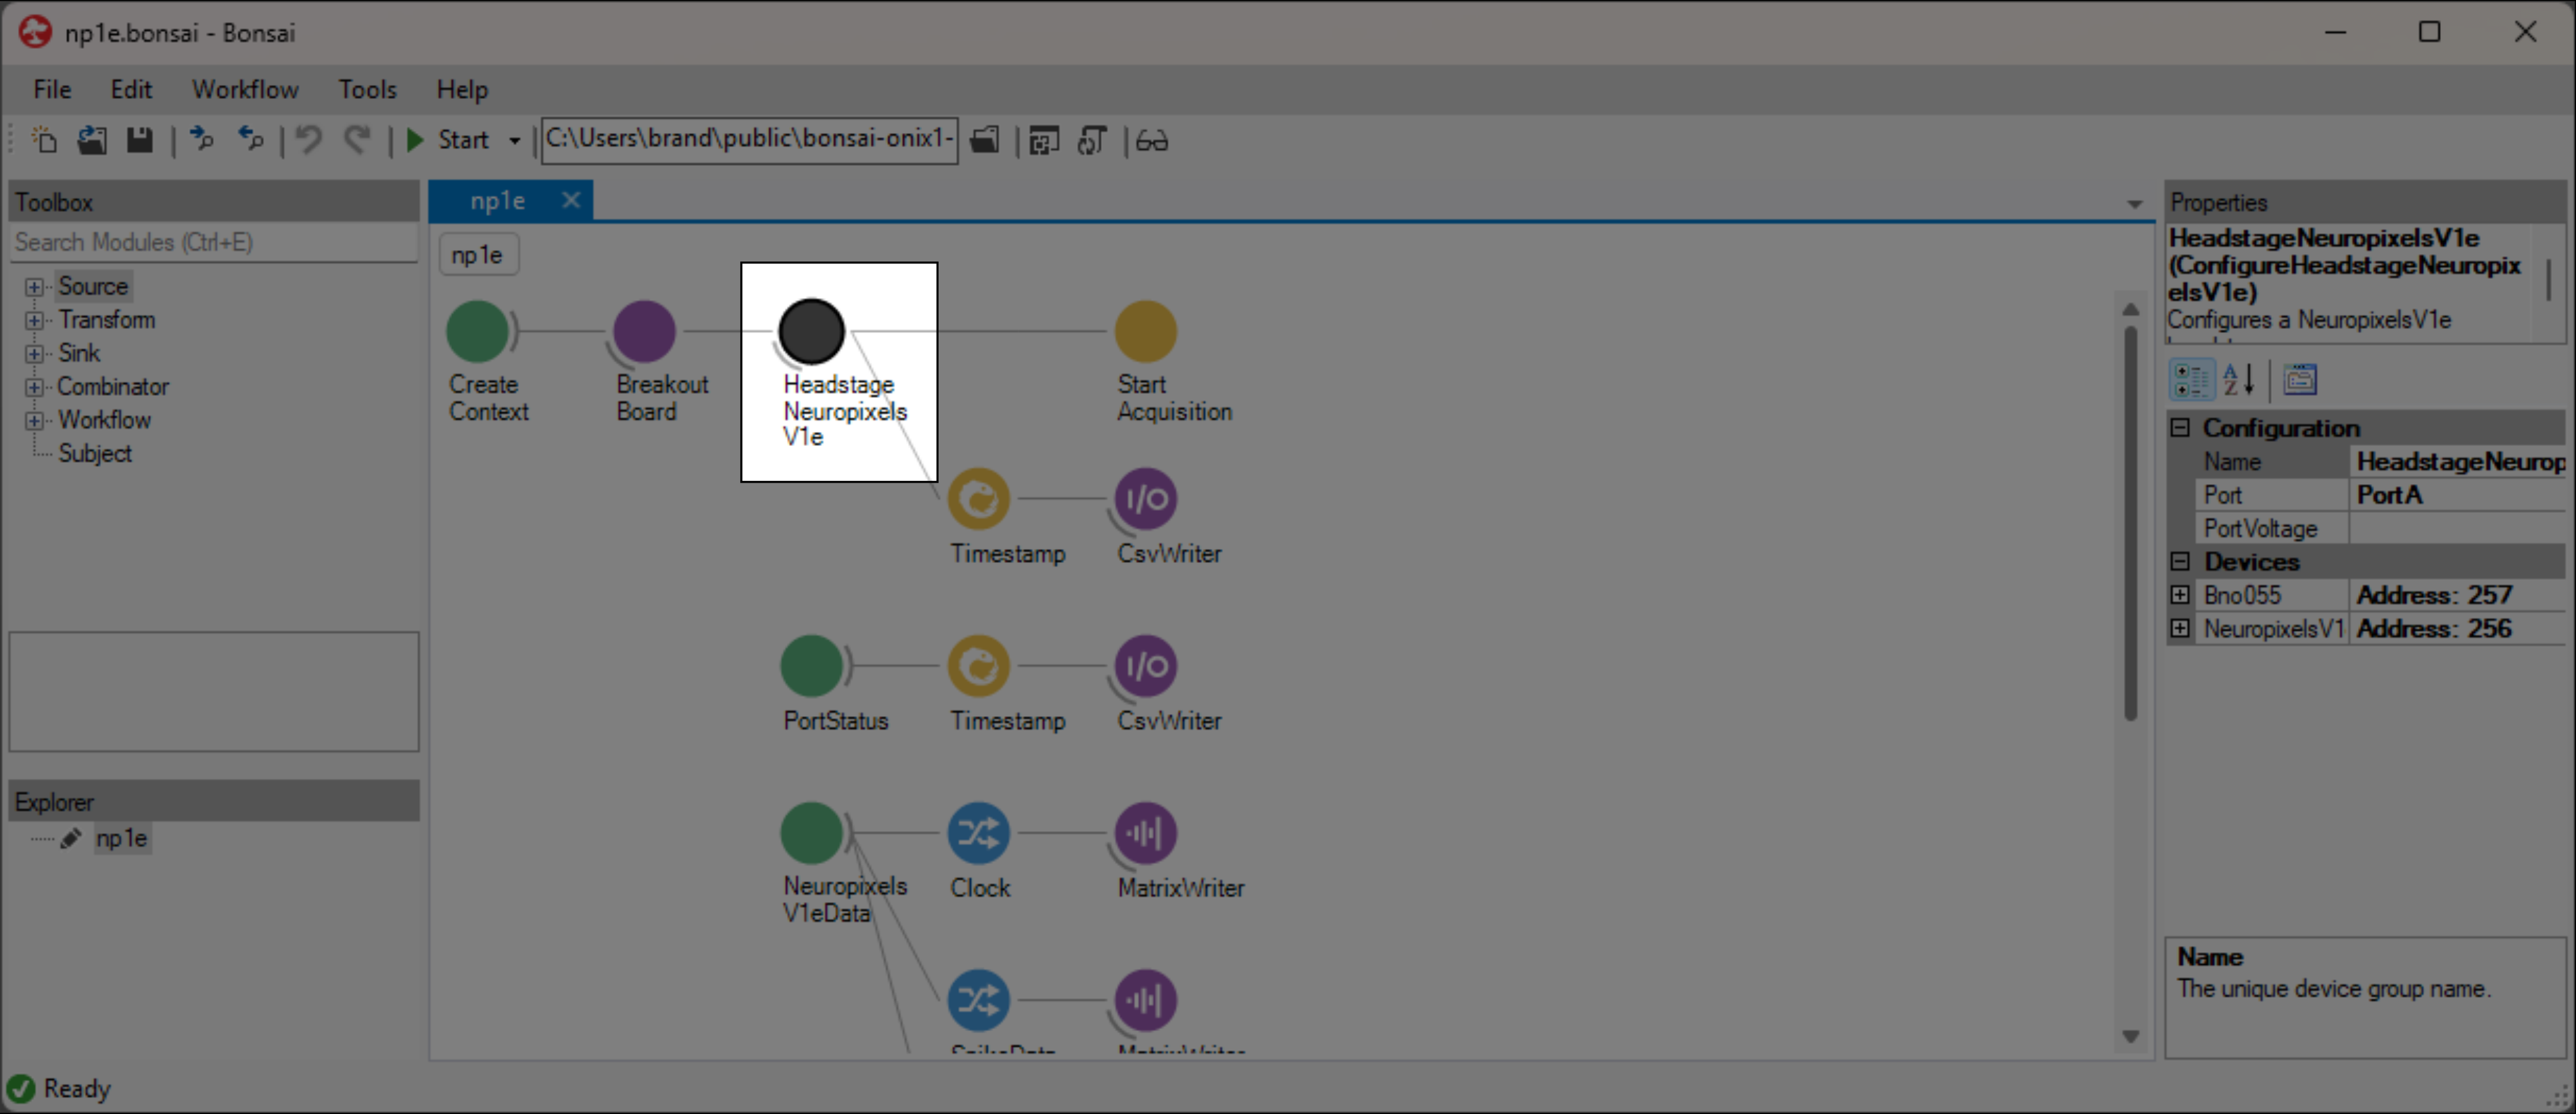This screenshot has height=1114, width=2576.
Task: Create a new workflow using the toolbar icon
Action: 44,140
